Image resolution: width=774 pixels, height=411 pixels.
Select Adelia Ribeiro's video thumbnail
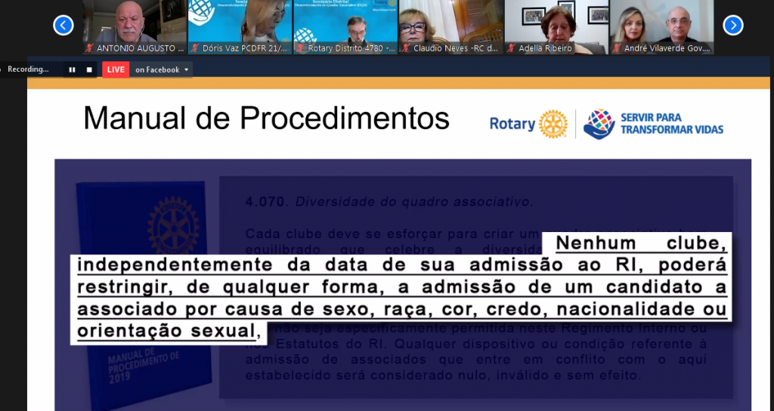coord(556,23)
